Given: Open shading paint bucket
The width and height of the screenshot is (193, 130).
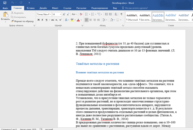Looking at the screenshot, I should tap(112, 20).
